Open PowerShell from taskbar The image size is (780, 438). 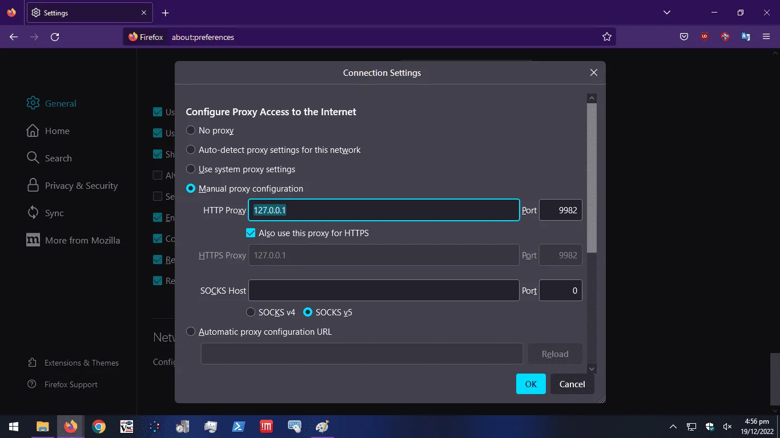click(x=238, y=427)
